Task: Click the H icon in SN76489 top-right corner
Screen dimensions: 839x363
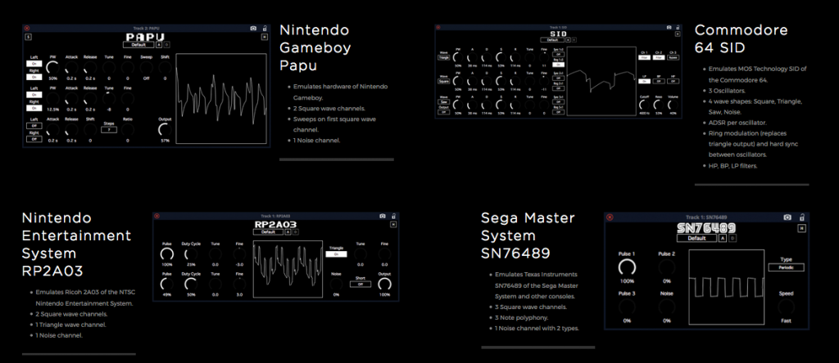Action: pyautogui.click(x=801, y=228)
